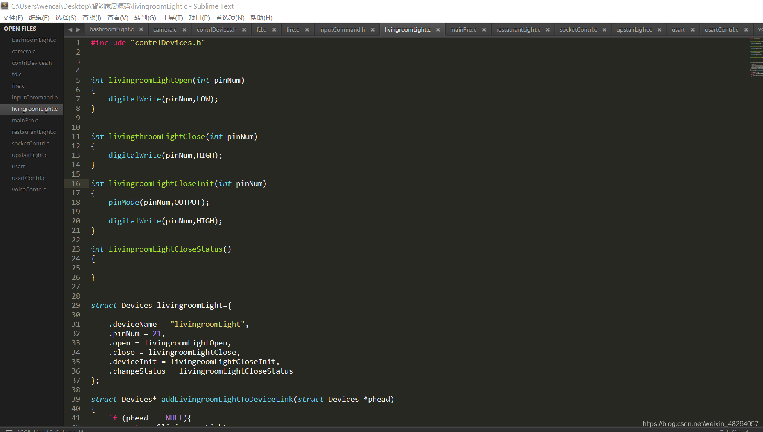The width and height of the screenshot is (763, 432).
Task: Close the fire.c tab
Action: (307, 29)
